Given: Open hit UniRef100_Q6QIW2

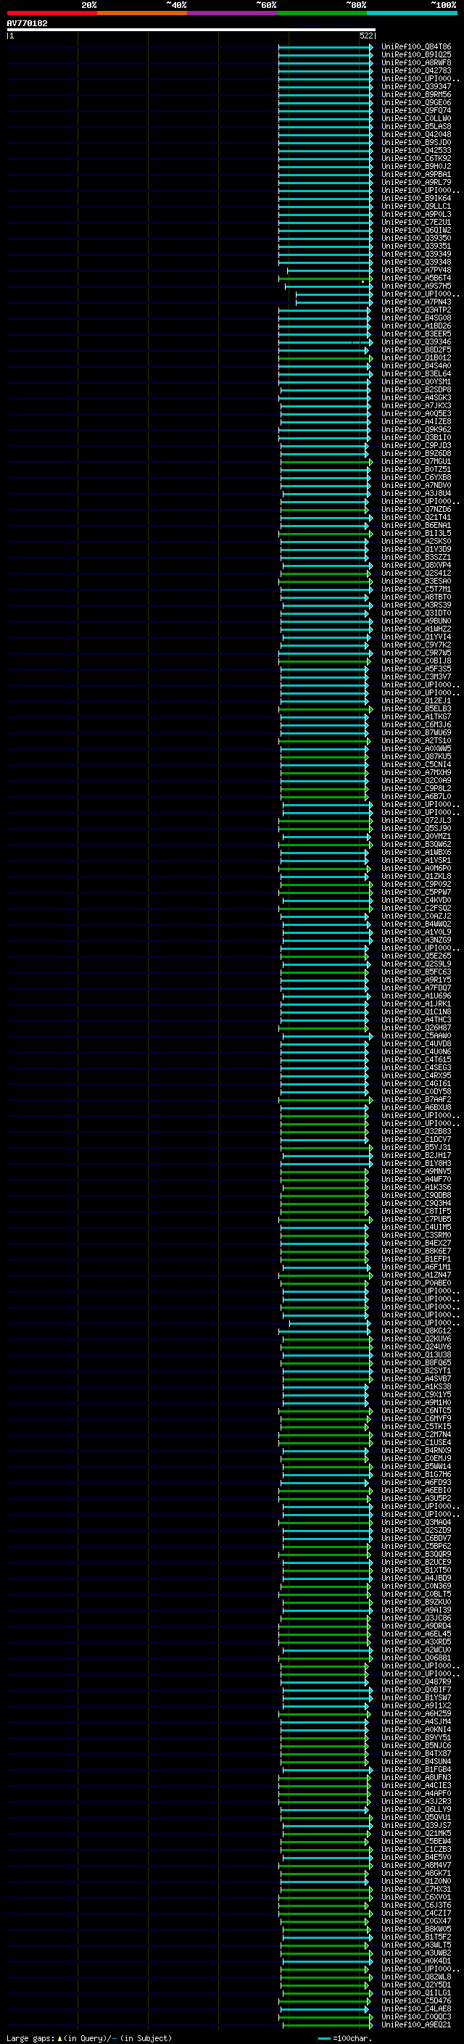Looking at the screenshot, I should 416,230.
